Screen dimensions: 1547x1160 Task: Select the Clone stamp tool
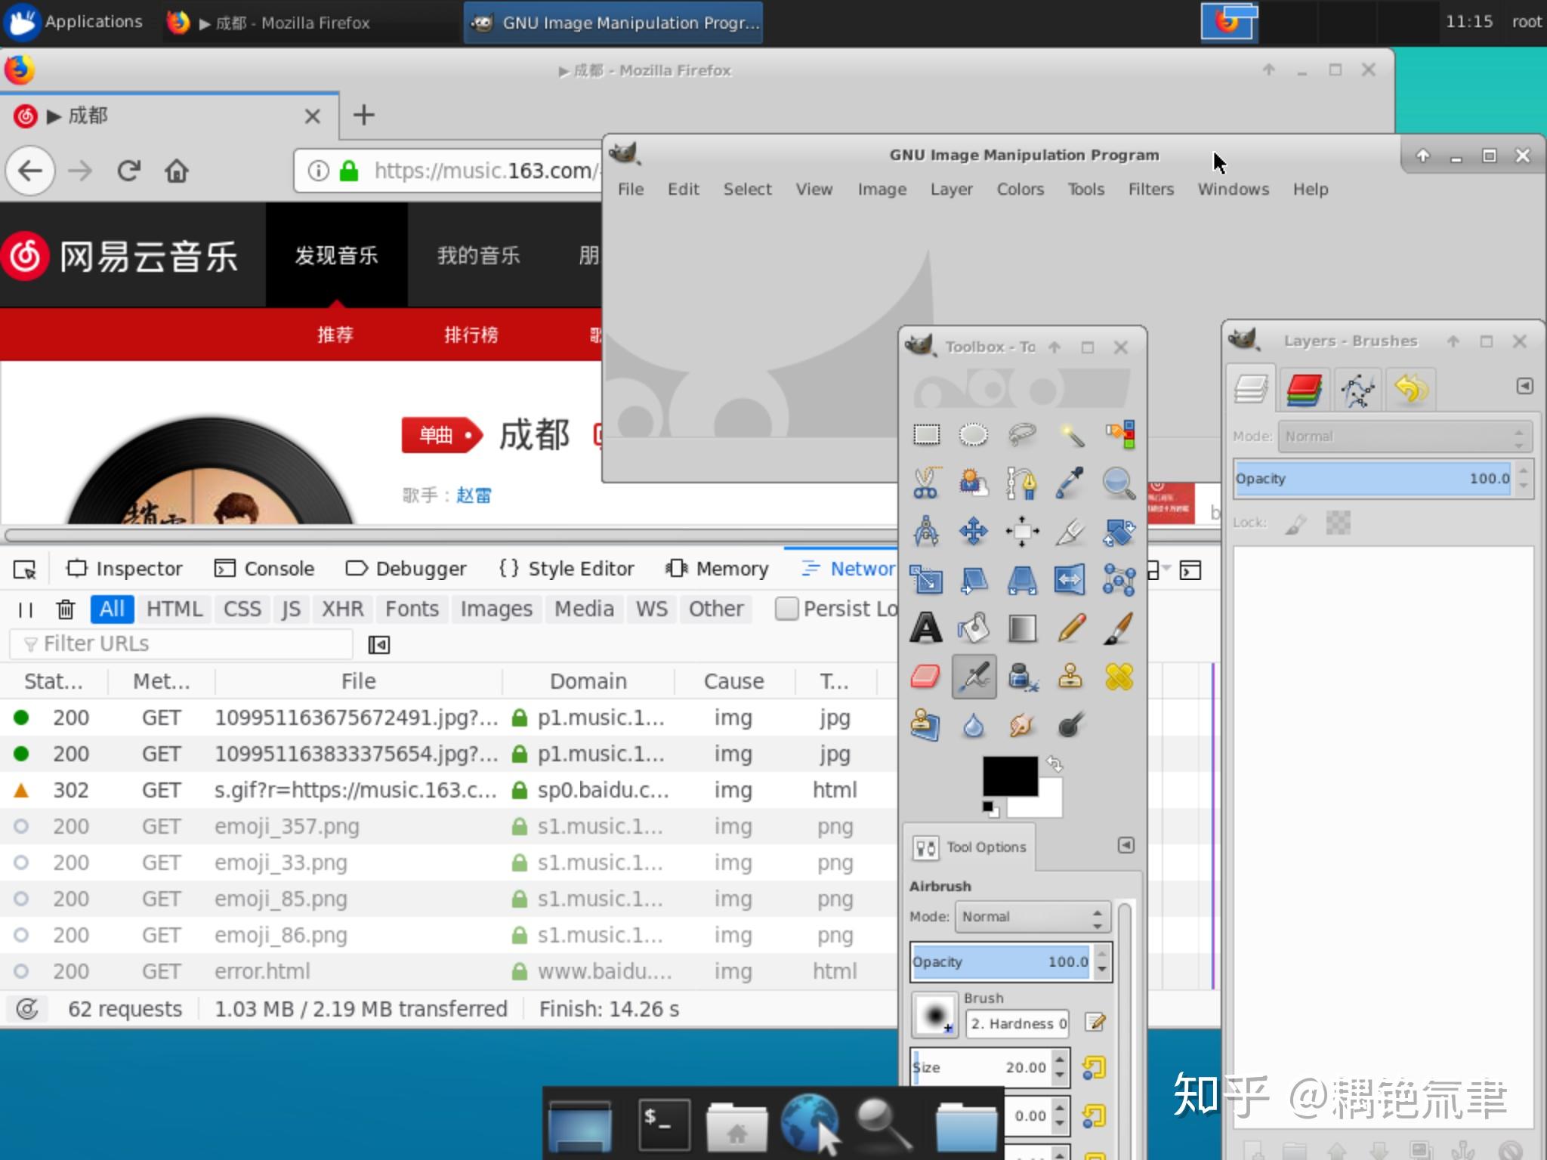[x=1070, y=677]
